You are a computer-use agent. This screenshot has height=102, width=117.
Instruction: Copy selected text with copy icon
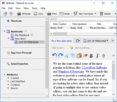point(73,56)
